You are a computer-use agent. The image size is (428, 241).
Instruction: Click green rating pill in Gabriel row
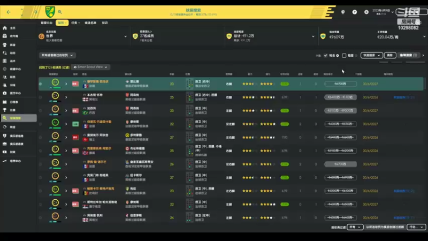click(285, 111)
